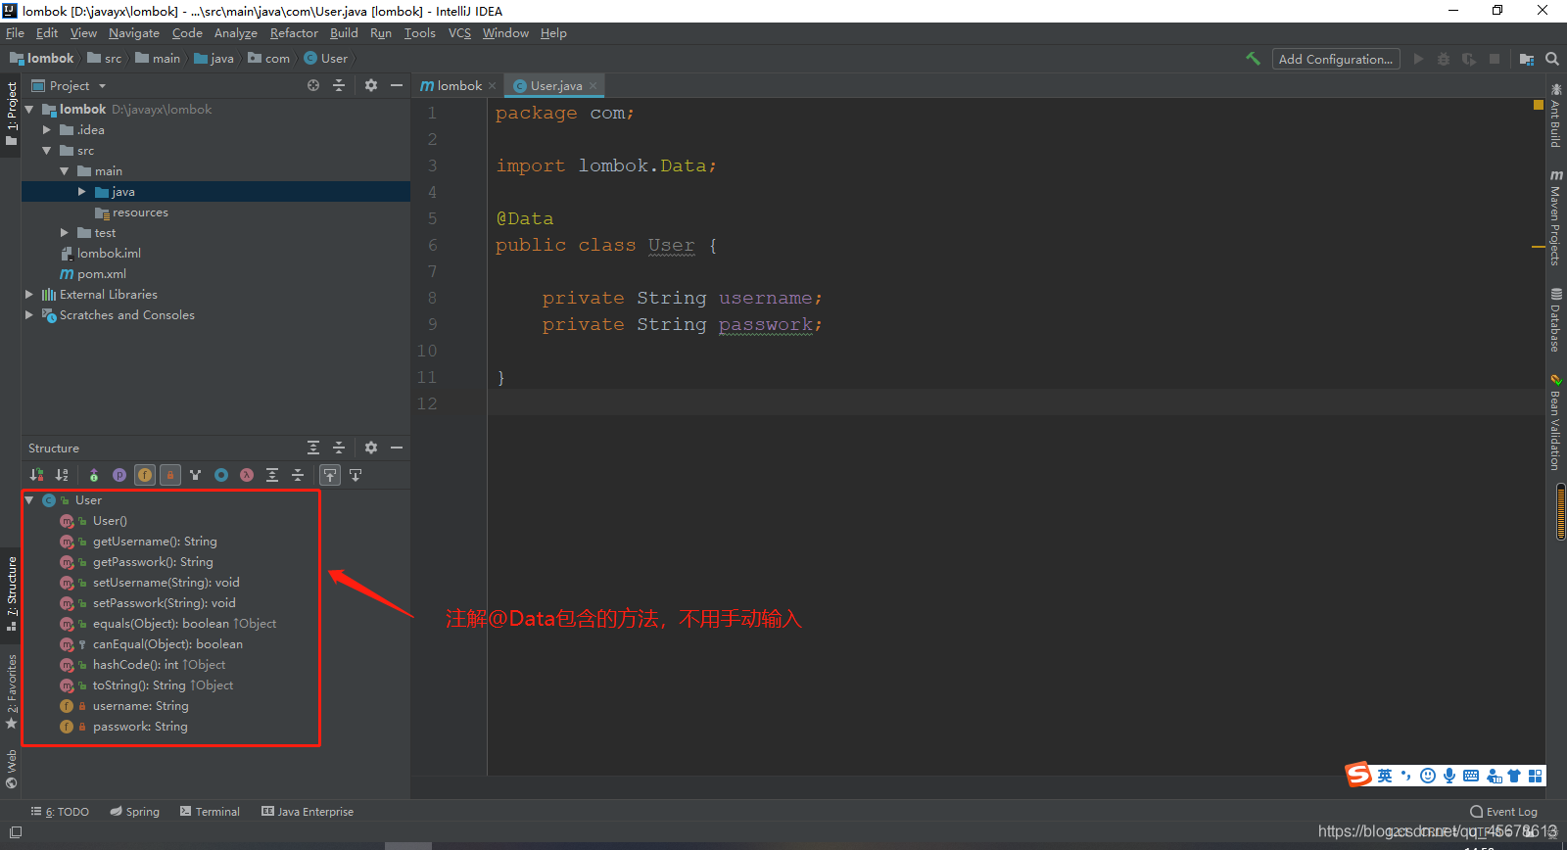Click Scroll from Source icon in Project panel
Viewport: 1567px width, 850px height.
coord(313,85)
